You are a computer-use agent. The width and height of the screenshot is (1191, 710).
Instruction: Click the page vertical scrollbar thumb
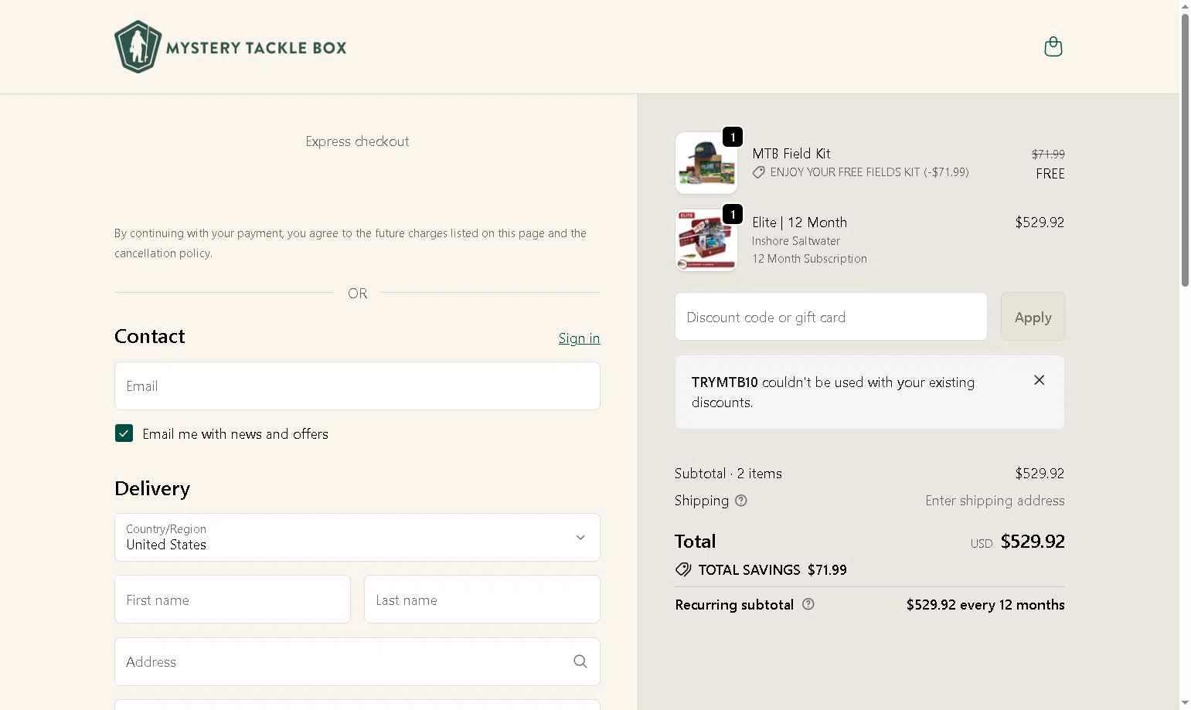pyautogui.click(x=1185, y=149)
